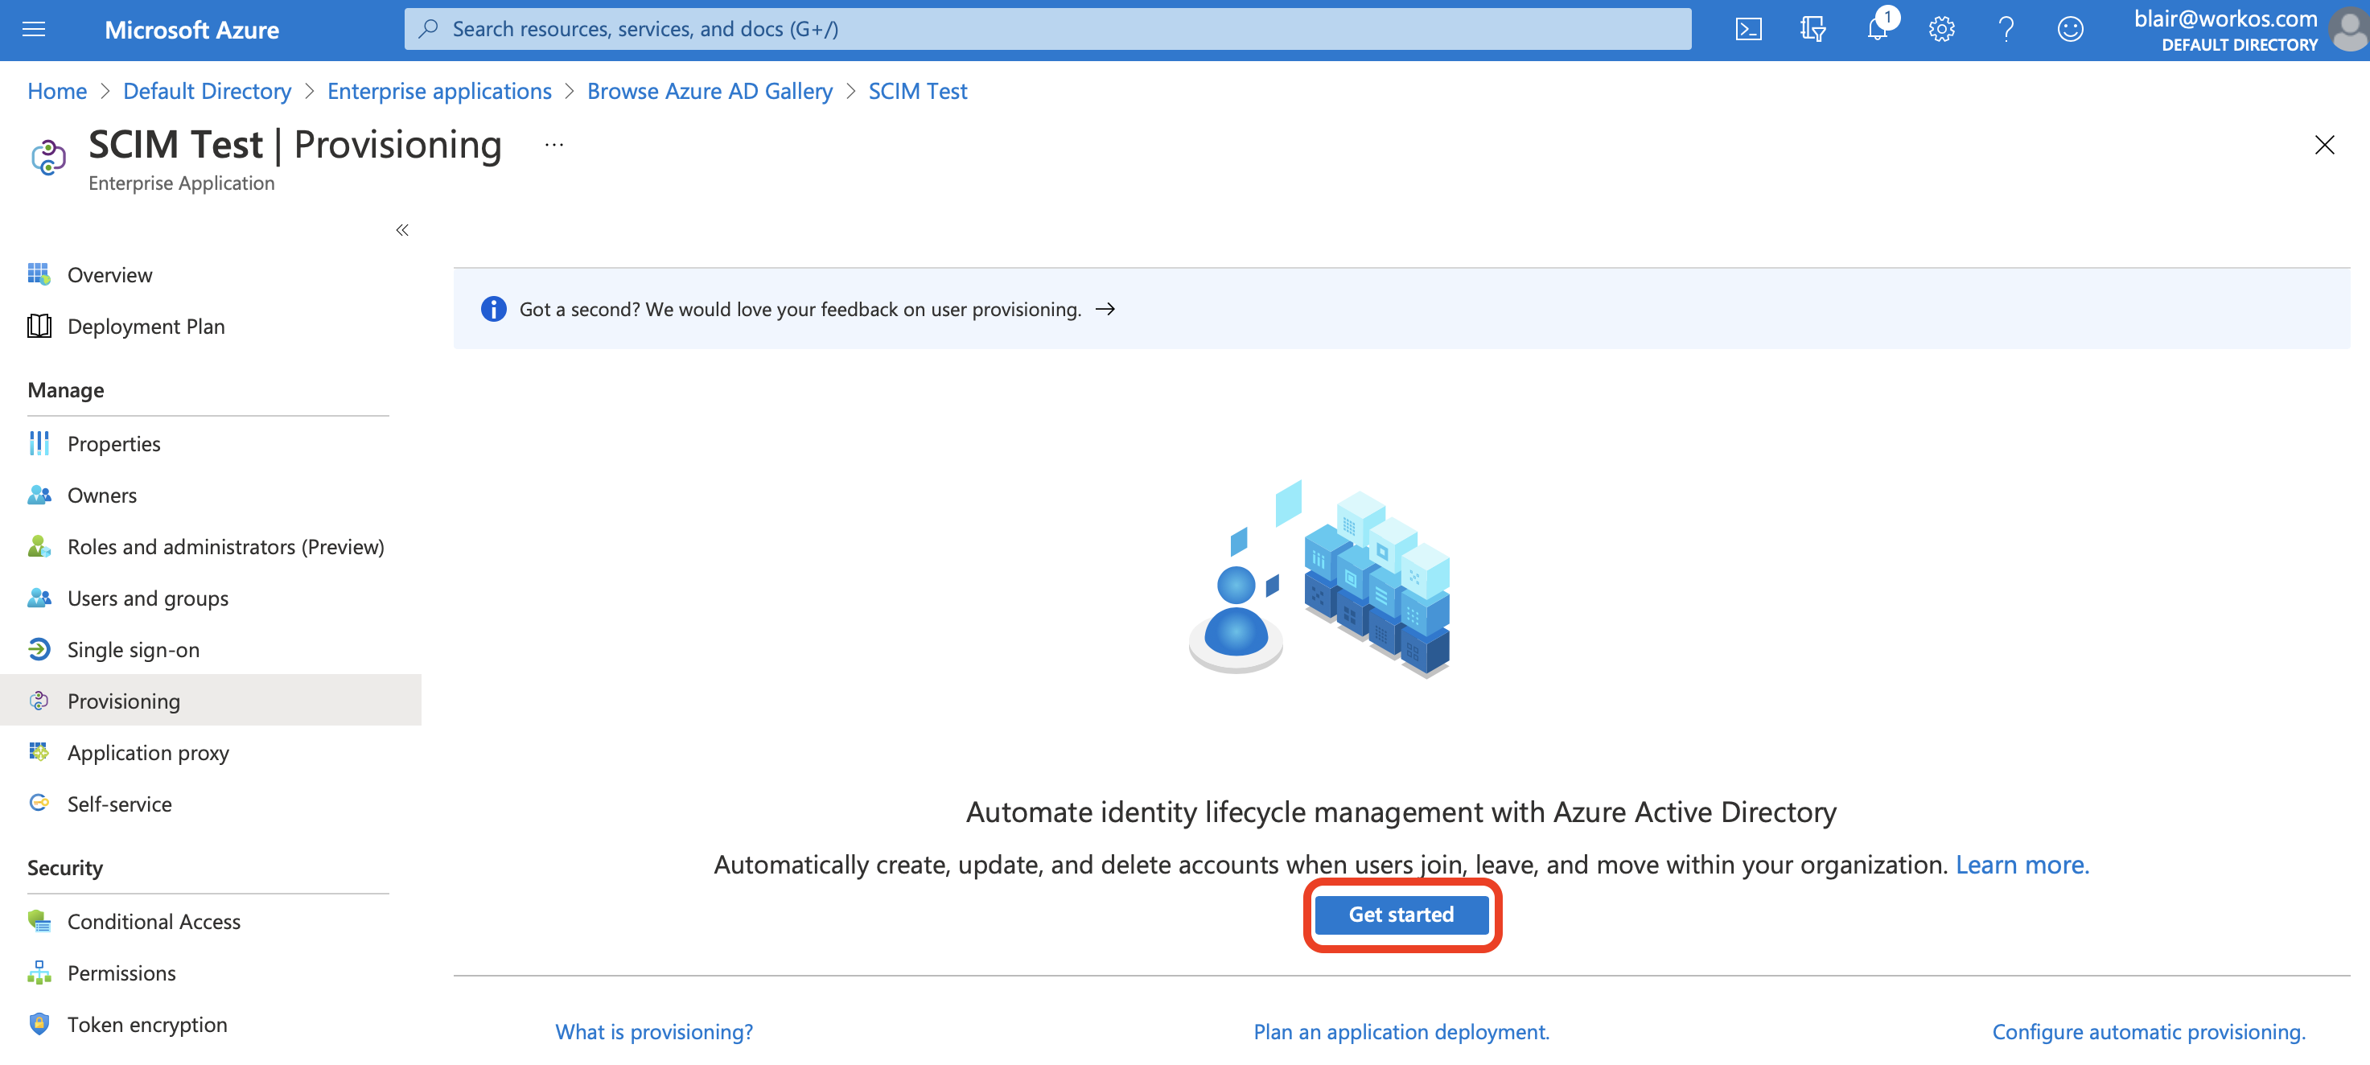Click blair@workos.com account name
This screenshot has height=1065, width=2370.
pyautogui.click(x=2224, y=19)
